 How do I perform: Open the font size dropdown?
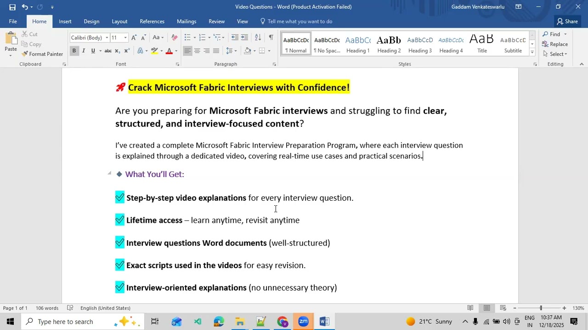point(125,38)
